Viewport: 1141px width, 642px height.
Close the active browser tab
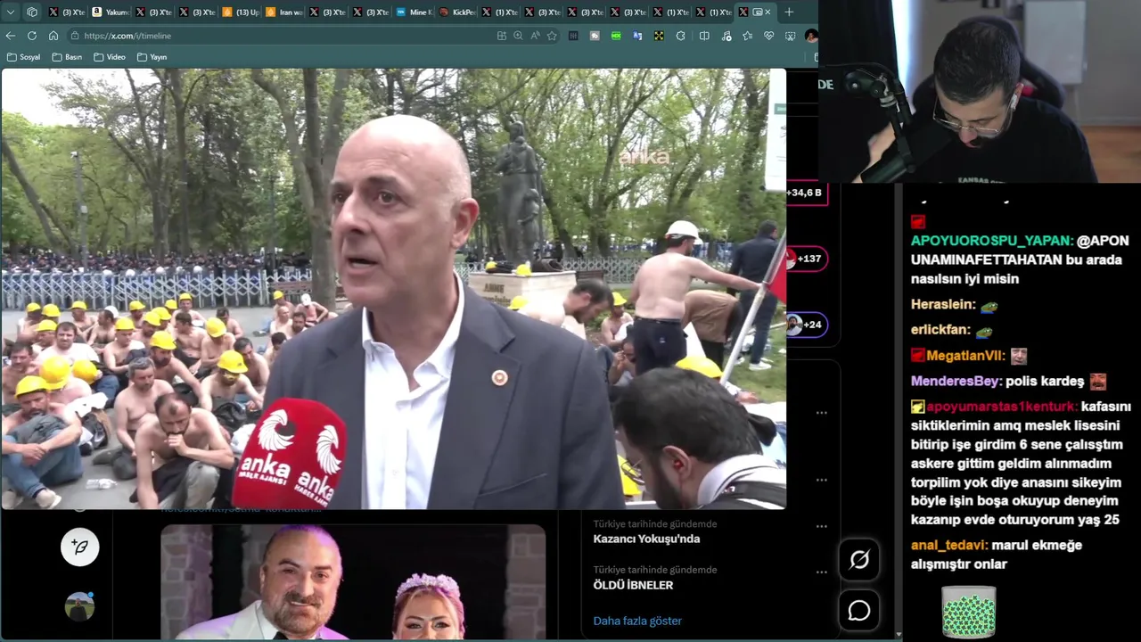coord(768,12)
